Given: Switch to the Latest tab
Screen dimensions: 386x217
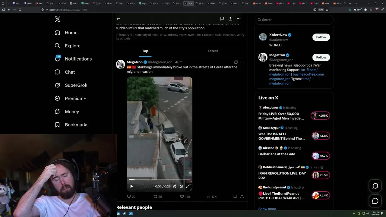Looking at the screenshot, I should [213, 51].
